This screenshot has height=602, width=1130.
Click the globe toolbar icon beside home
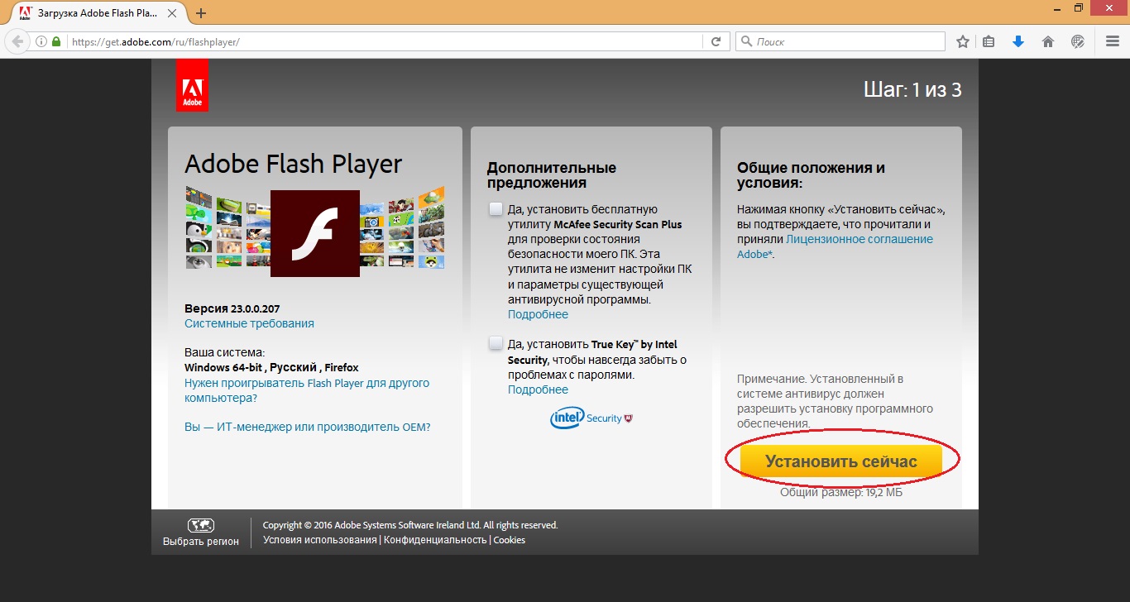point(1077,41)
